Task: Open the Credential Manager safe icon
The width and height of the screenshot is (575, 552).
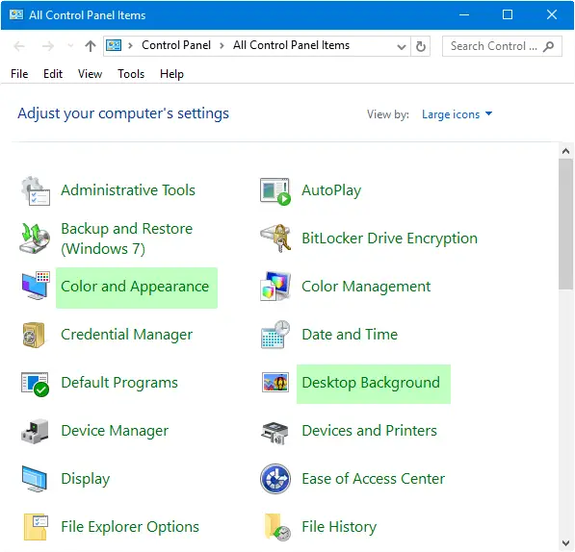Action: tap(34, 335)
